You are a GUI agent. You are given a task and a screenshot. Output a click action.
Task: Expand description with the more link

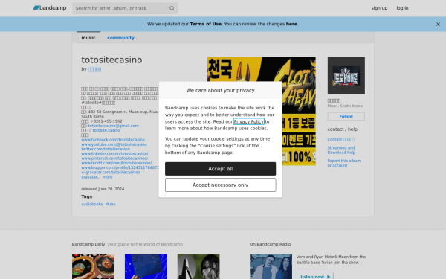point(108,177)
